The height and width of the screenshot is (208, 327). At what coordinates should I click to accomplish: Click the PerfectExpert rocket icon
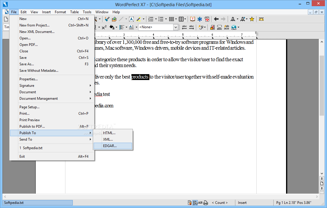233,19
